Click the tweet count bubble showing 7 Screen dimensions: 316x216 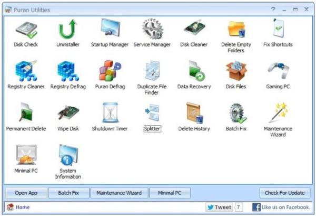[239, 208]
